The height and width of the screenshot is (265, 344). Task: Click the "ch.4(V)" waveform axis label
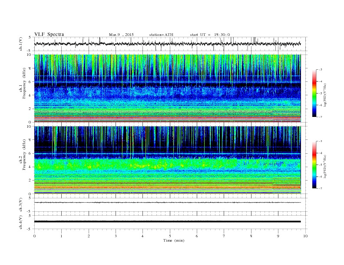(21, 222)
